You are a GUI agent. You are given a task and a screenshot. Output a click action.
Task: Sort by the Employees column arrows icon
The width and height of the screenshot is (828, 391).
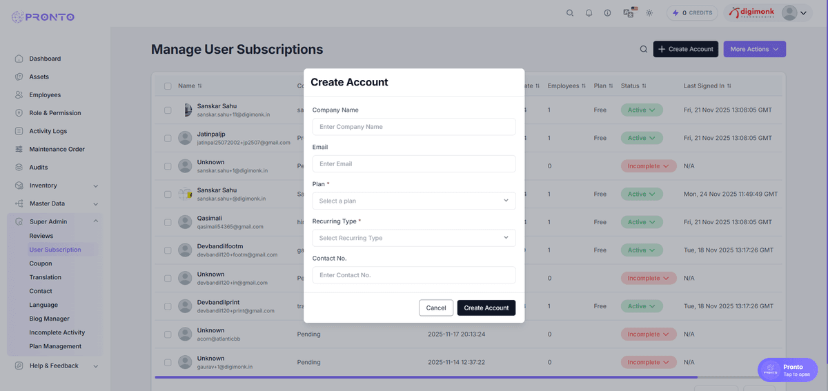[585, 86]
